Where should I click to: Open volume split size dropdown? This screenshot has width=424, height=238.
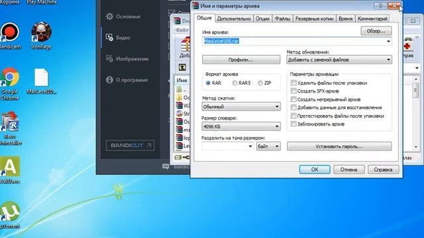pos(250,146)
